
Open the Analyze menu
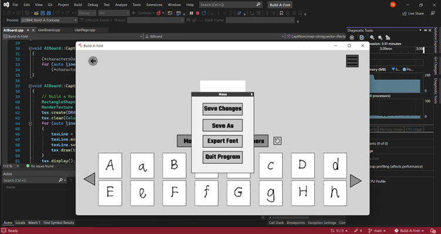click(121, 5)
